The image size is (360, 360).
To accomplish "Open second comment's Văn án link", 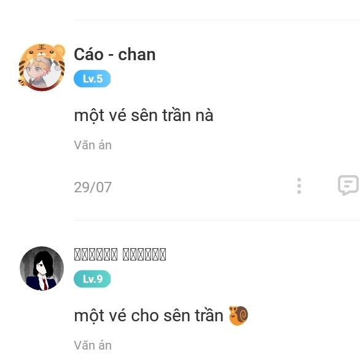I will pos(93,345).
